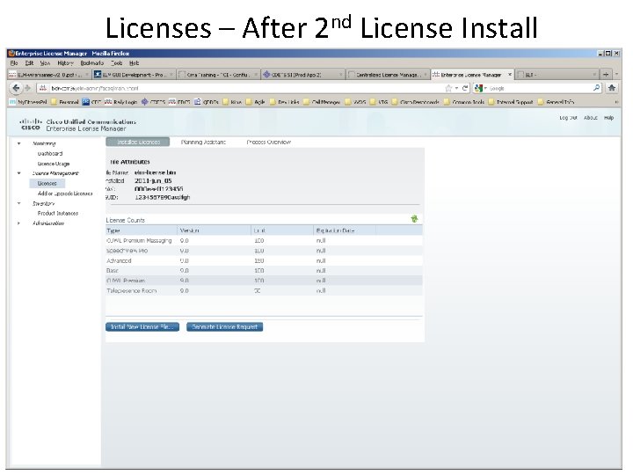Open the MyFitnessPal bookmark
Viewport: 633px width, 475px height.
coord(28,102)
